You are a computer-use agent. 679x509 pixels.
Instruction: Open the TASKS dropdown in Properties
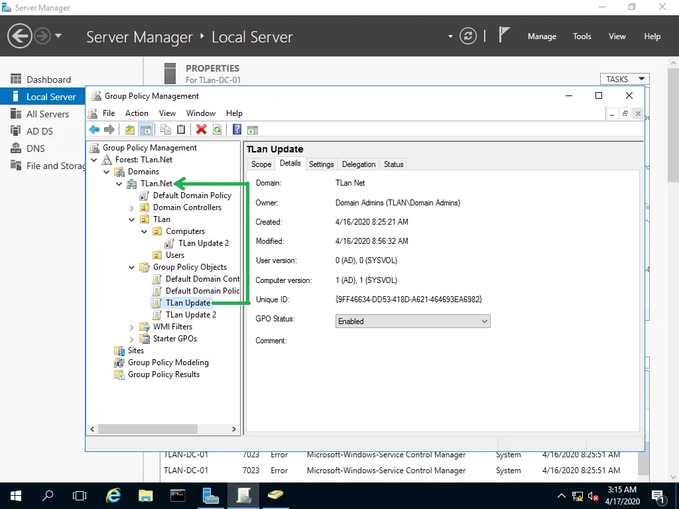coord(625,79)
